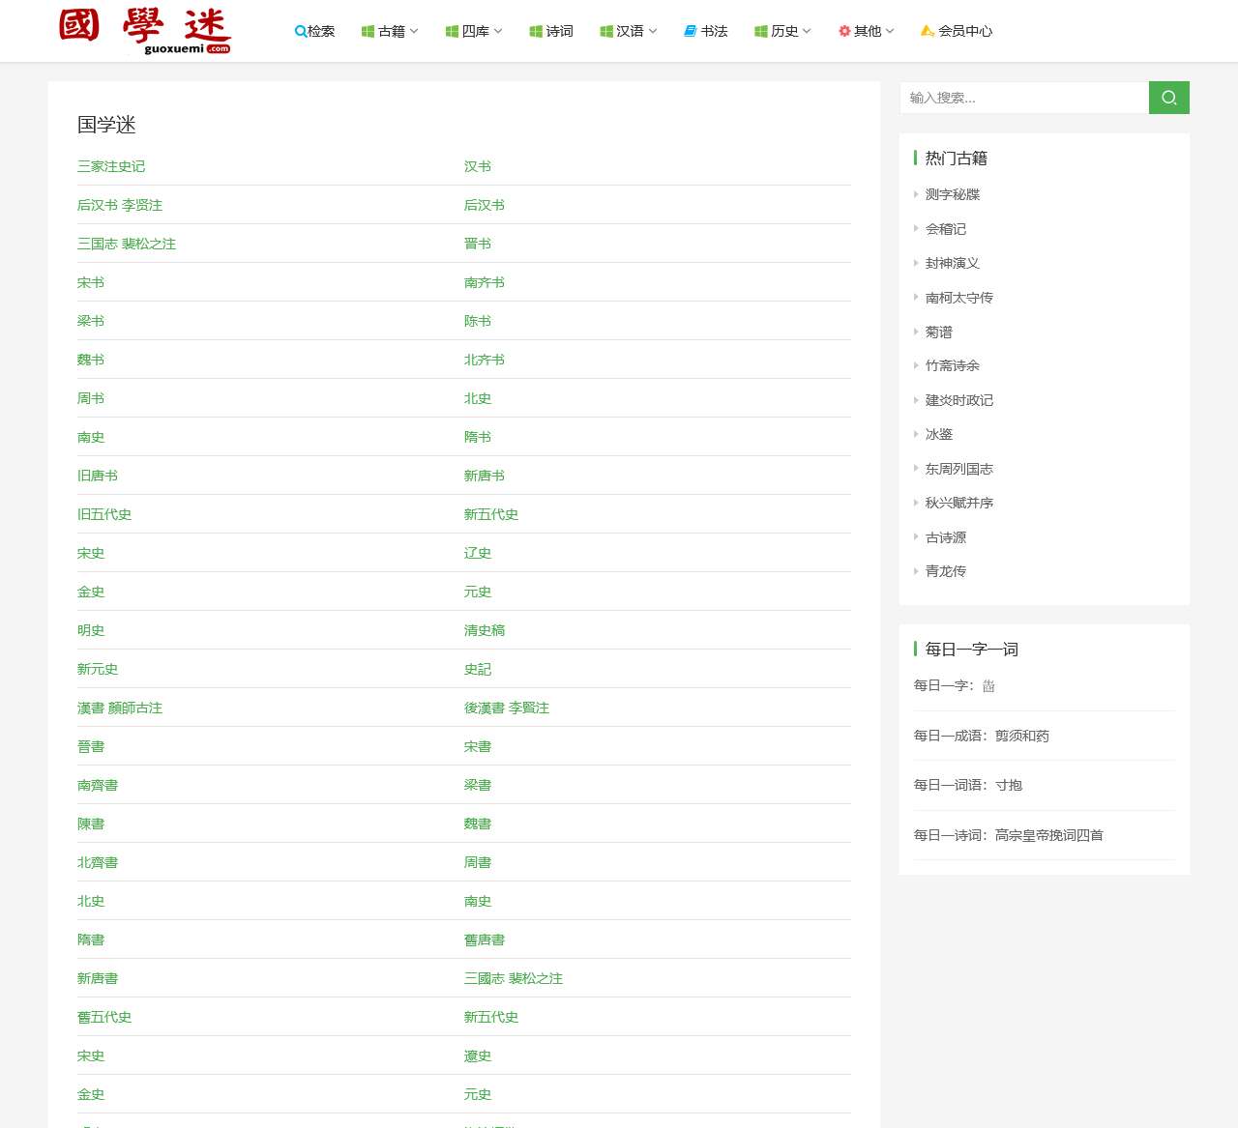Open the 后汉书 李贤注 link
Viewport: 1238px width, 1128px height.
120,205
